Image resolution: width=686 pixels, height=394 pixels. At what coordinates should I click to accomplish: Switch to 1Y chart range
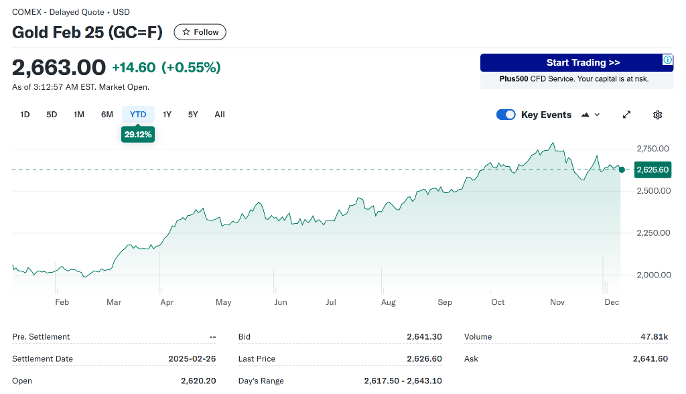pyautogui.click(x=167, y=115)
